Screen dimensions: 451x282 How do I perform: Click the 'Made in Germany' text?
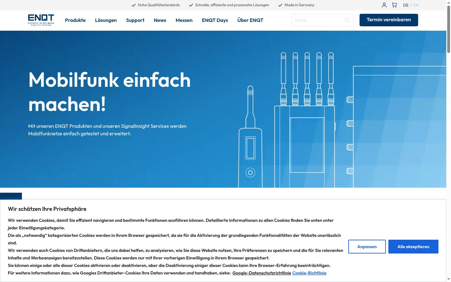(x=299, y=5)
